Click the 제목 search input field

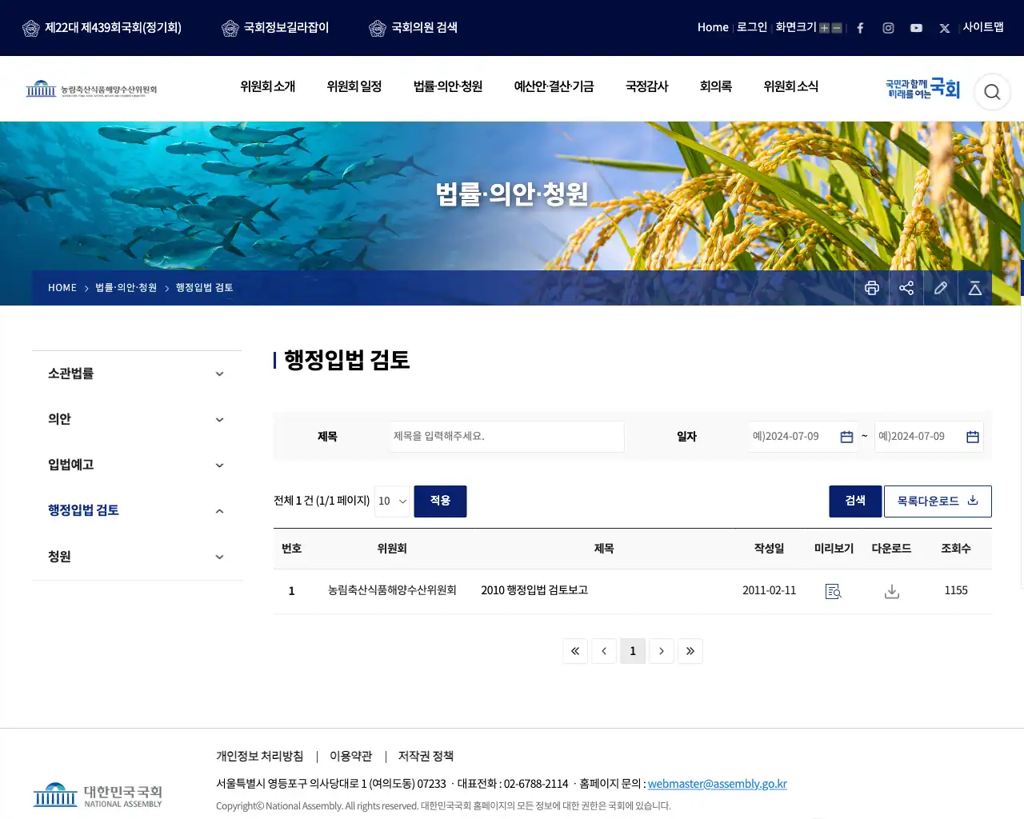tap(507, 437)
